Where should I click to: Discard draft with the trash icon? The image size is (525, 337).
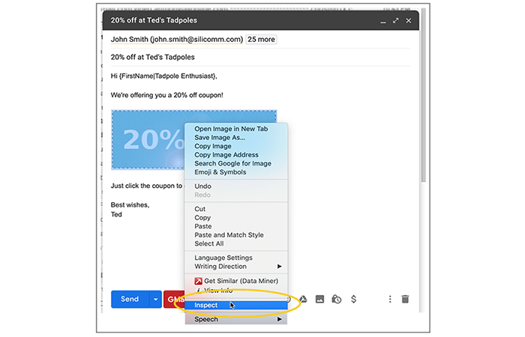pos(405,299)
